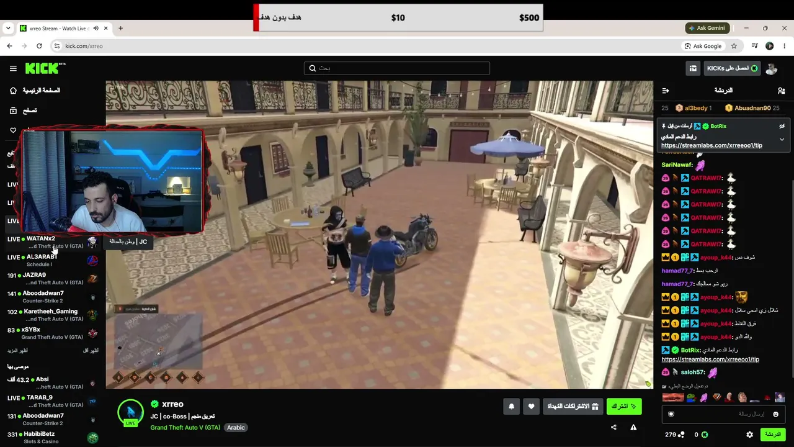Select the xrreo Stream browser tab

(65, 28)
